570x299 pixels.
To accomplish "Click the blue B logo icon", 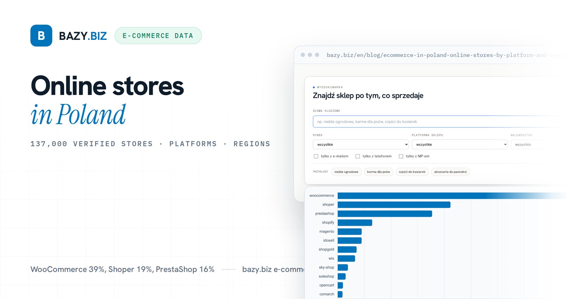I will click(x=41, y=36).
